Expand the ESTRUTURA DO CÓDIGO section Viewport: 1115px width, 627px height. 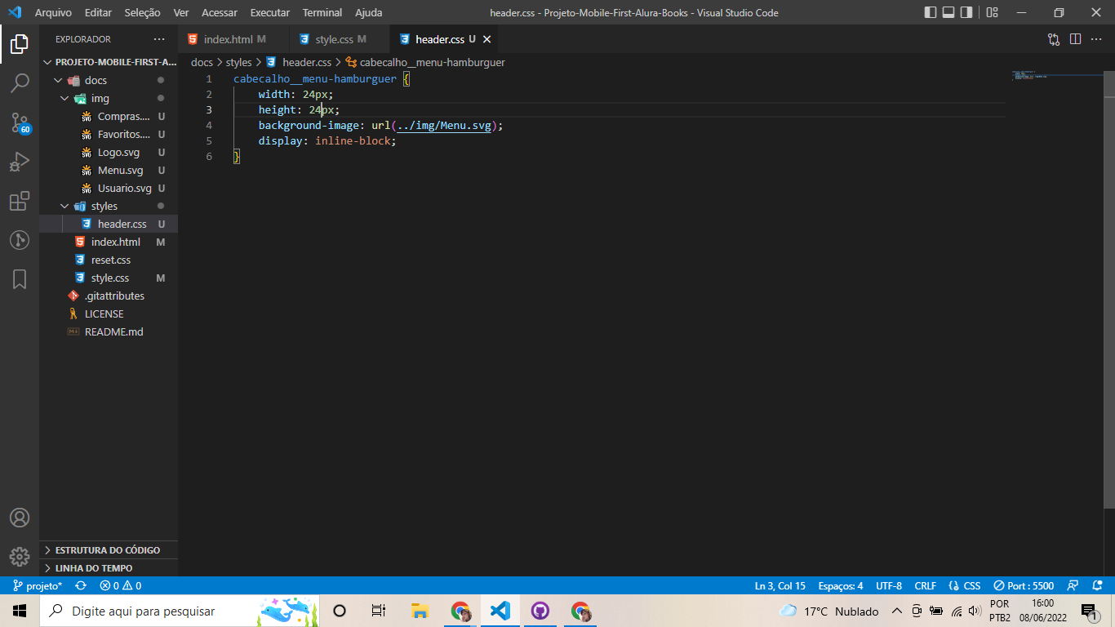point(109,550)
